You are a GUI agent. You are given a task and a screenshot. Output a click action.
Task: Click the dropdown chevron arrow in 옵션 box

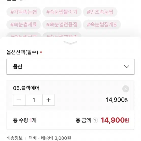(x=126, y=67)
